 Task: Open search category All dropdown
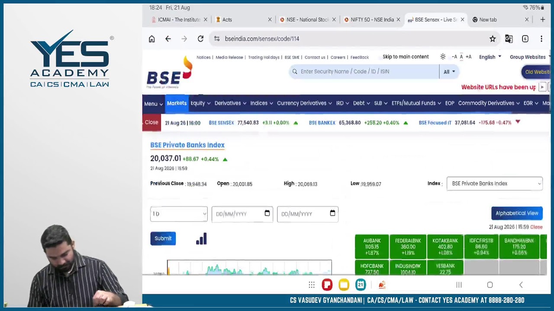(449, 72)
